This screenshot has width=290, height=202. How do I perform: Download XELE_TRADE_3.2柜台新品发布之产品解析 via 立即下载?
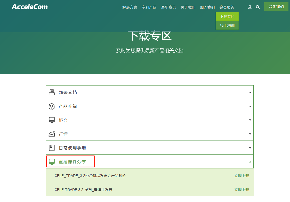(242, 176)
